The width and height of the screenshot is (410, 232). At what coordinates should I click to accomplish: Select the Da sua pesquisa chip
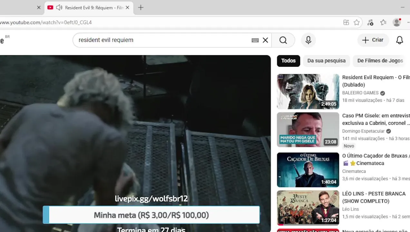(326, 61)
